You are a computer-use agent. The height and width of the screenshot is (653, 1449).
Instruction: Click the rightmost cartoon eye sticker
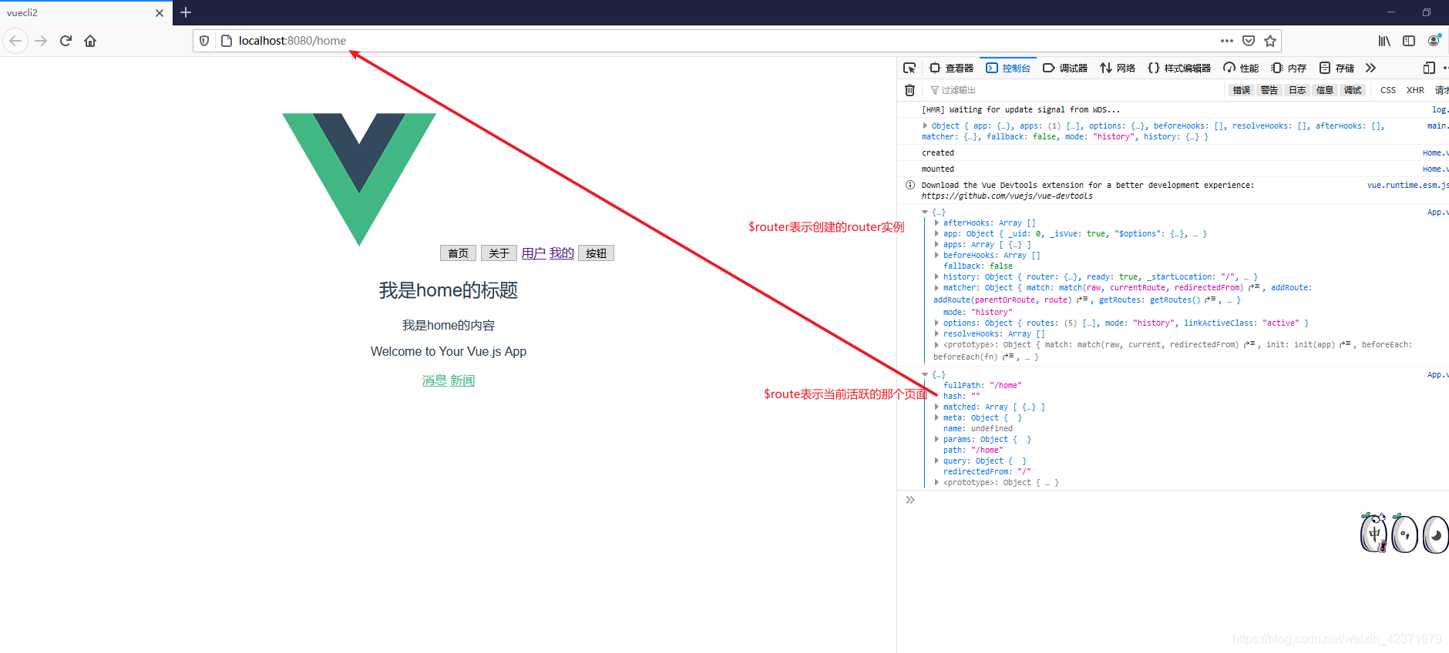pos(1436,534)
